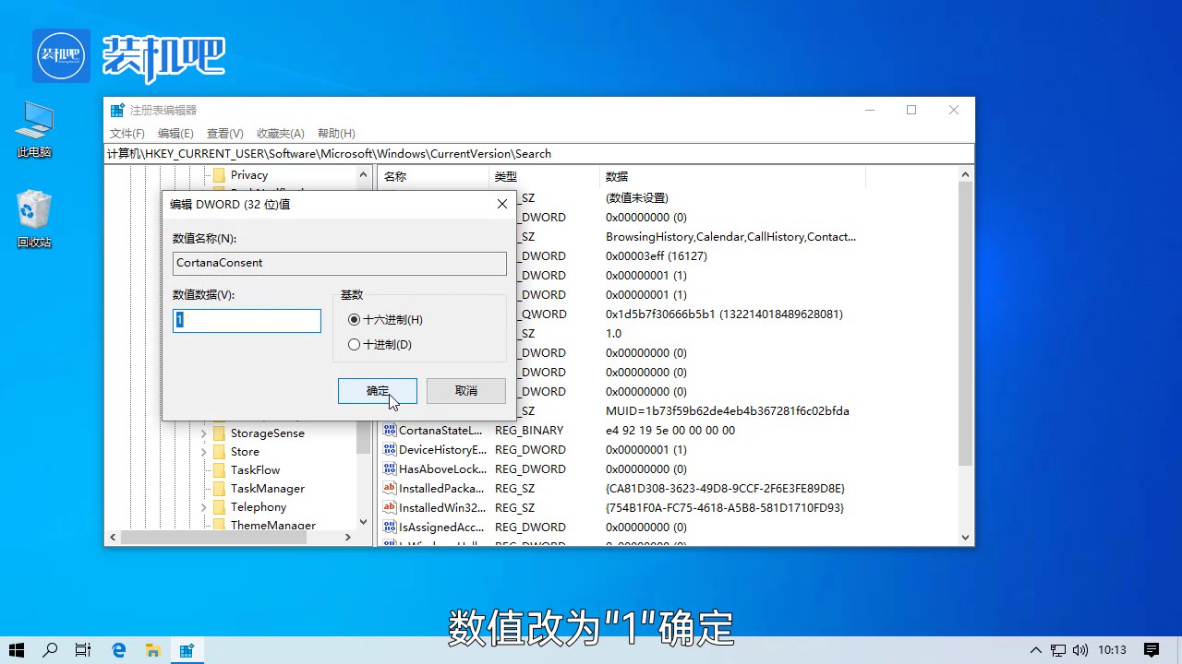Expand the Telephony registry key
Screen dimensions: 1182x664
click(204, 506)
